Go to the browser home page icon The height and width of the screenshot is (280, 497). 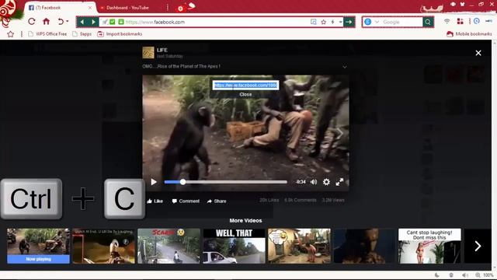tap(47, 22)
